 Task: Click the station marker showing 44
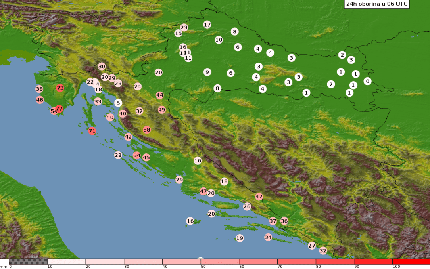tap(159, 95)
